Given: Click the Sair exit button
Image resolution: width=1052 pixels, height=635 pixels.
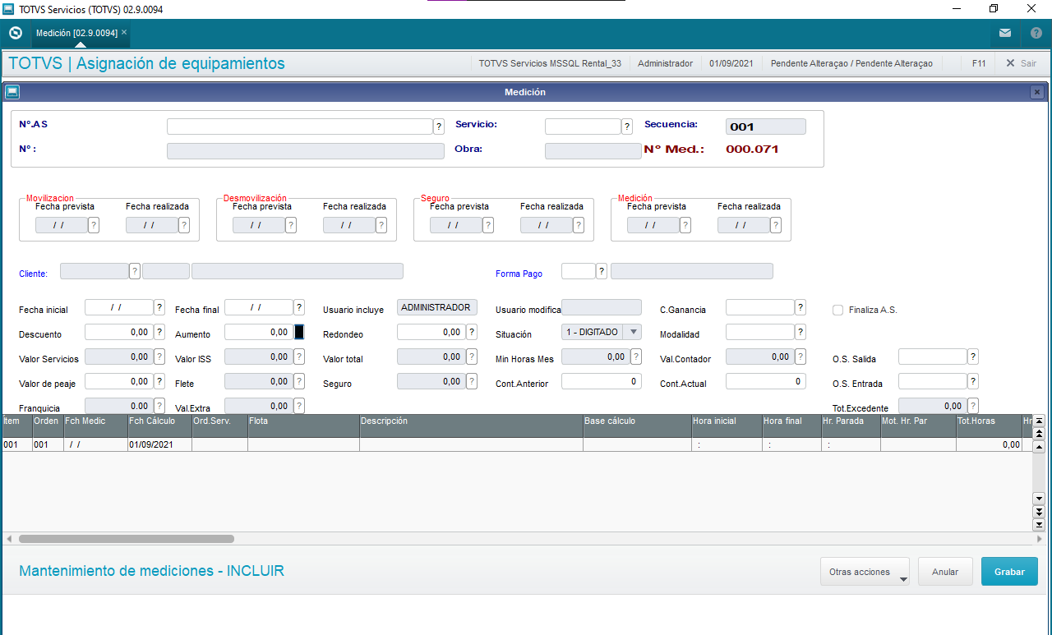Looking at the screenshot, I should (1021, 63).
